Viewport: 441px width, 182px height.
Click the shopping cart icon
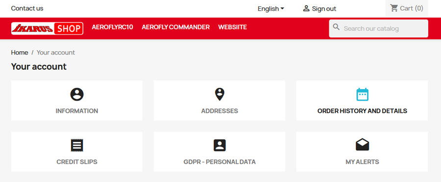tap(394, 8)
